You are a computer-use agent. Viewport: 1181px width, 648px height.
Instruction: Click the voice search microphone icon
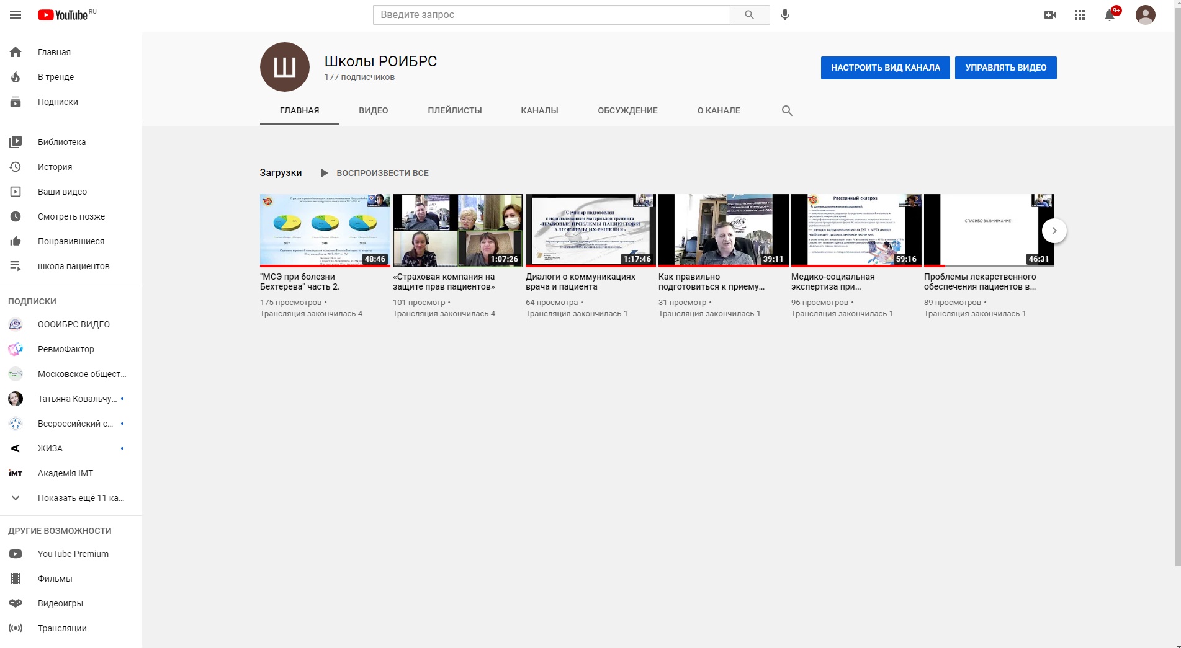pyautogui.click(x=784, y=15)
